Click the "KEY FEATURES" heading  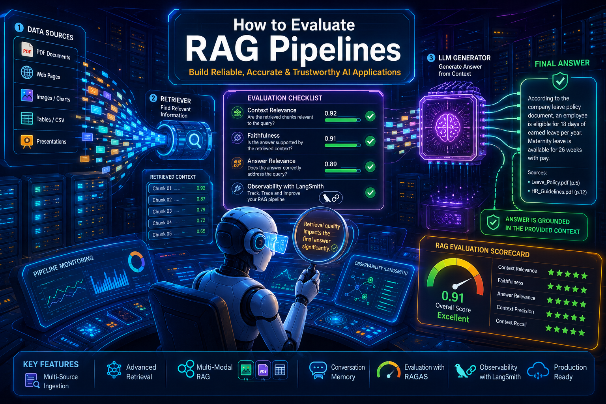(51, 364)
